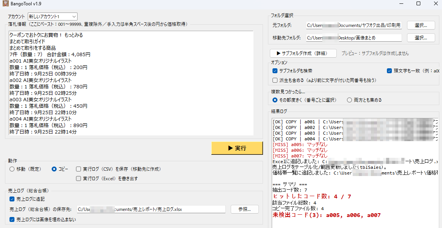This screenshot has width=442, height=228.
Task: Click the 売上ログ save path field
Action: 151,209
